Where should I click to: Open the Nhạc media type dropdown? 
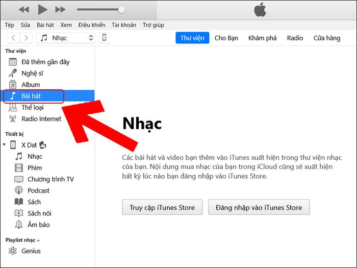[67, 38]
